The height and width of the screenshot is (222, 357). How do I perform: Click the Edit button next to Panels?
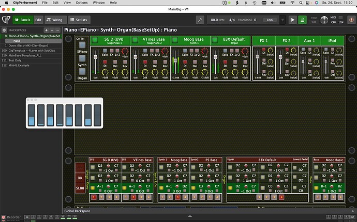pyautogui.click(x=38, y=20)
